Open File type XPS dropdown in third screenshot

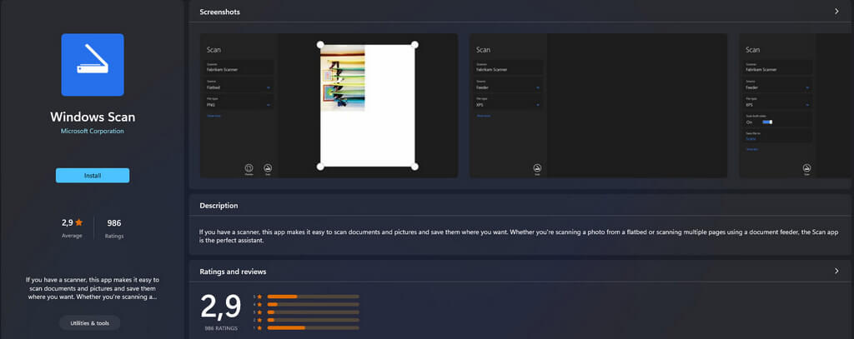click(778, 102)
